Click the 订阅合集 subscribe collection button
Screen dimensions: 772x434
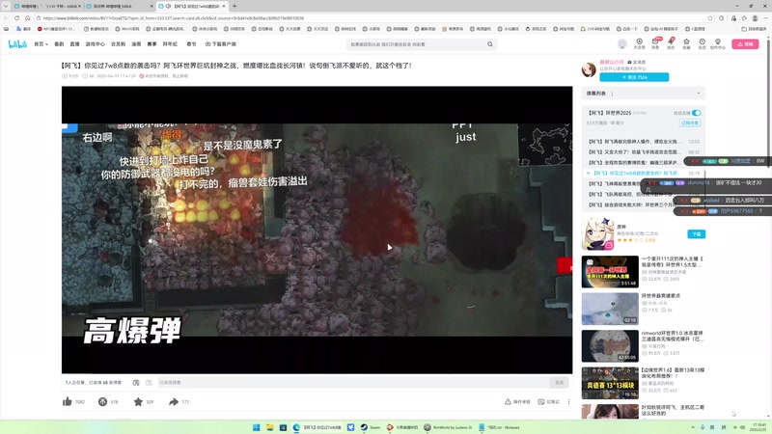click(x=690, y=123)
